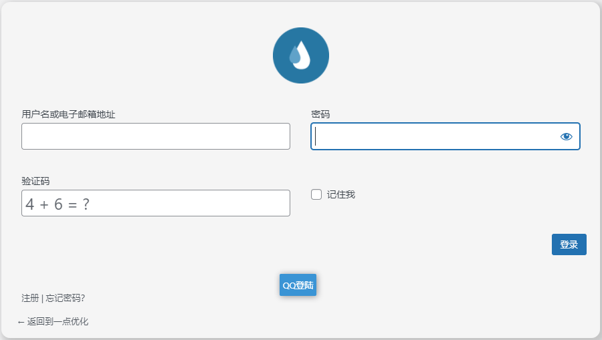Sign in via the QQ登陆 button
The width and height of the screenshot is (602, 340).
[298, 285]
